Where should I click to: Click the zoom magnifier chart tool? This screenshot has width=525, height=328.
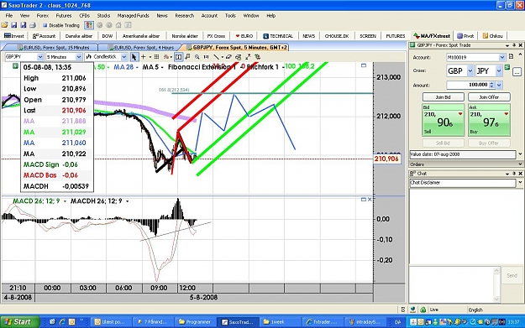(x=197, y=57)
